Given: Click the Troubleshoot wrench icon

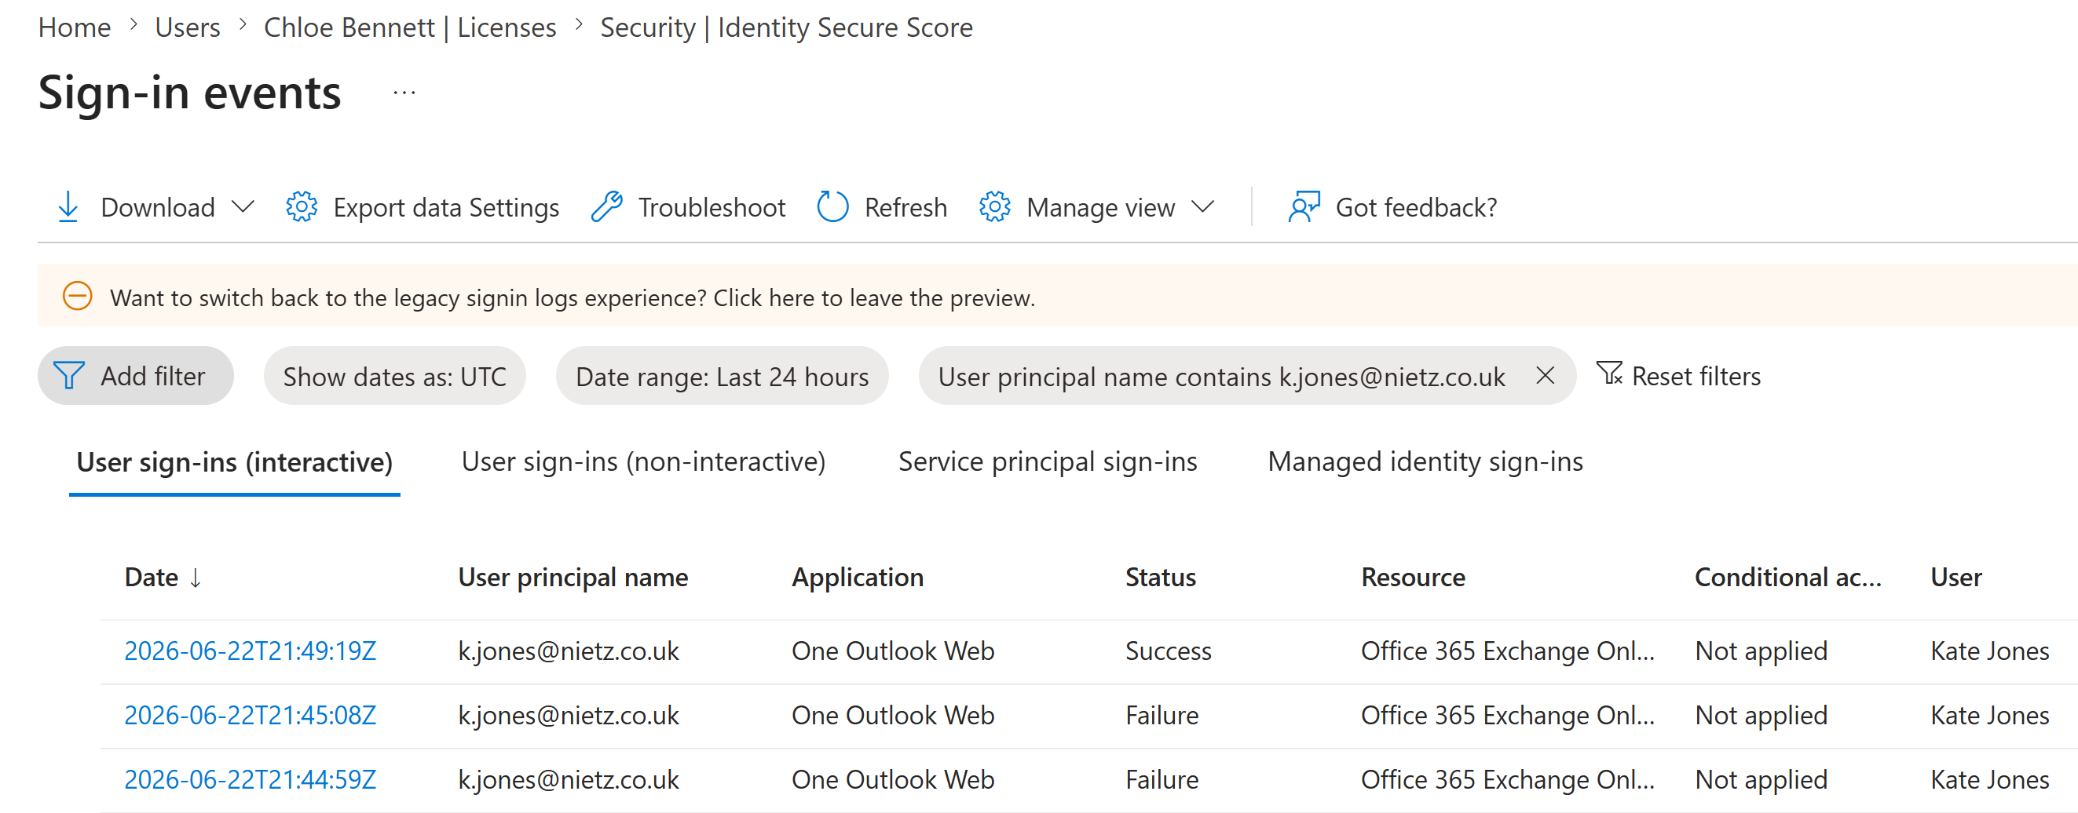Looking at the screenshot, I should (606, 207).
